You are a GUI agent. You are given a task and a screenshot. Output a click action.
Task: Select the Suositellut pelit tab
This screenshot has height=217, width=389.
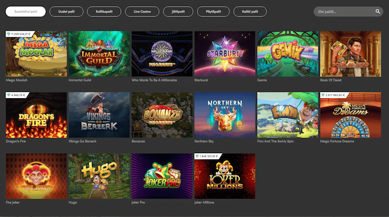pyautogui.click(x=26, y=12)
